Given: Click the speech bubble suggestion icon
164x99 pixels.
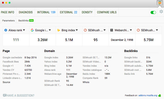Looking at the screenshot, I should [5, 95].
